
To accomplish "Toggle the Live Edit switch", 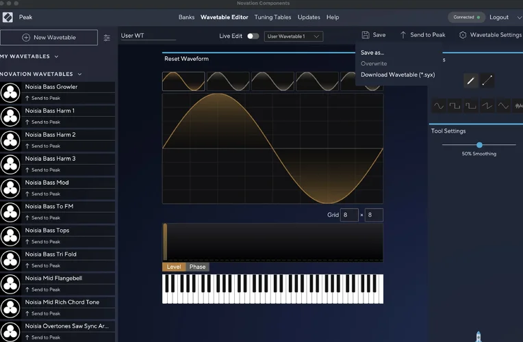I will 253,36.
